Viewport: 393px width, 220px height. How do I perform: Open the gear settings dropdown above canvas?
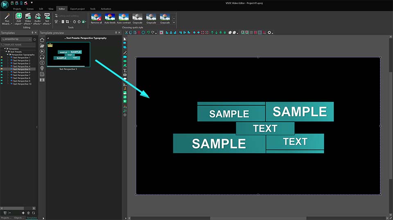[x=270, y=33]
